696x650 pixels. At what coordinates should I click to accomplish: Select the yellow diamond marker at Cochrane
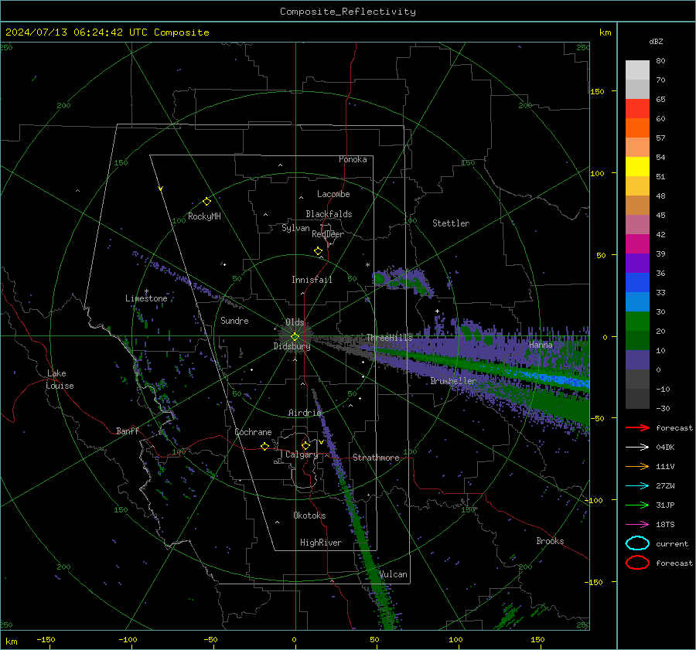264,446
